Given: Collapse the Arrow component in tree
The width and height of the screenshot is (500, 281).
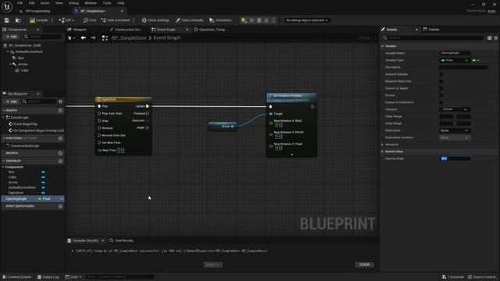Looking at the screenshot, I should (x=10, y=64).
